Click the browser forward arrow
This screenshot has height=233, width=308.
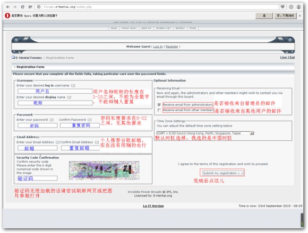click(15, 7)
